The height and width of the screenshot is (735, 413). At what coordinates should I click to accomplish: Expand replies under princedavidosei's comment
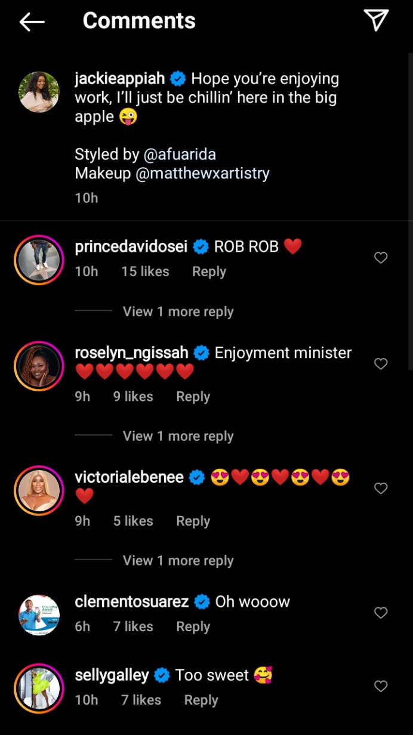coord(178,312)
